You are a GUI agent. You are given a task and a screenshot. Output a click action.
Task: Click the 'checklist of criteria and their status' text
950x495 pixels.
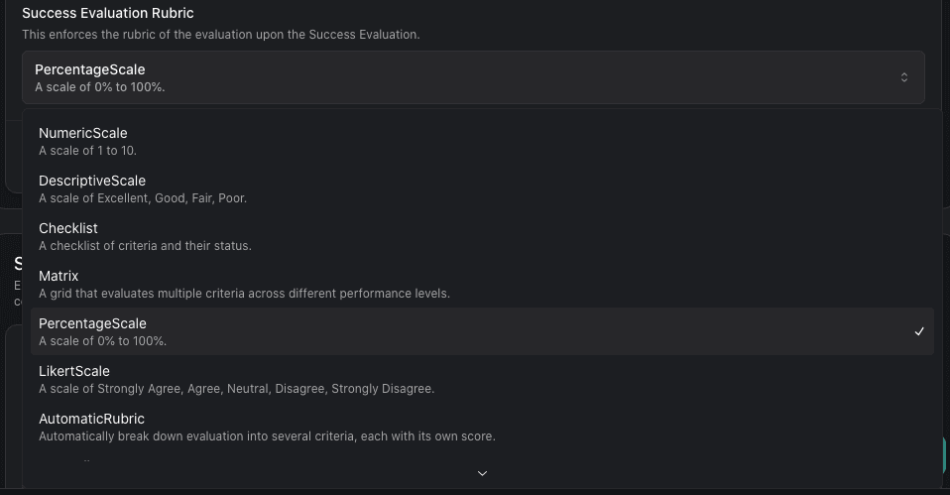[145, 246]
